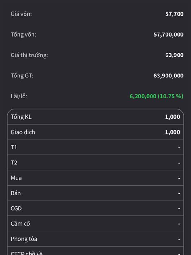This screenshot has width=191, height=255.
Task: Tap the Giá vốn value 57,700
Action: pos(174,14)
